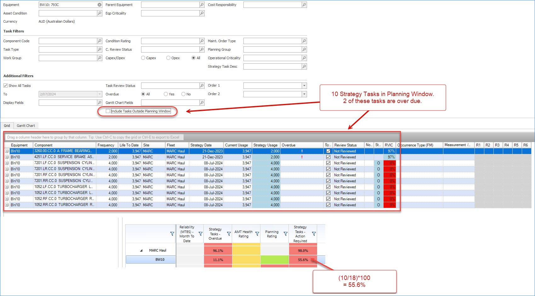
Task: Open the Order 2 dropdown
Action: [304, 94]
